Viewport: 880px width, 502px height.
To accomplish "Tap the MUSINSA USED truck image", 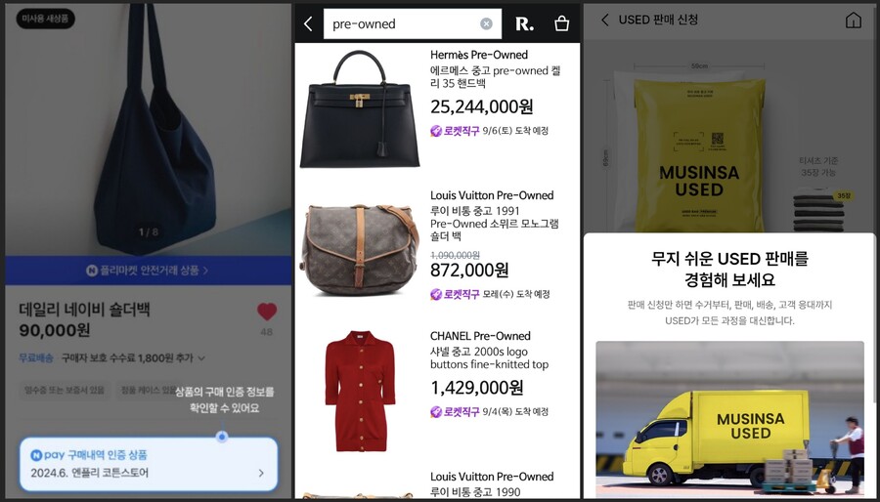I will (x=729, y=419).
